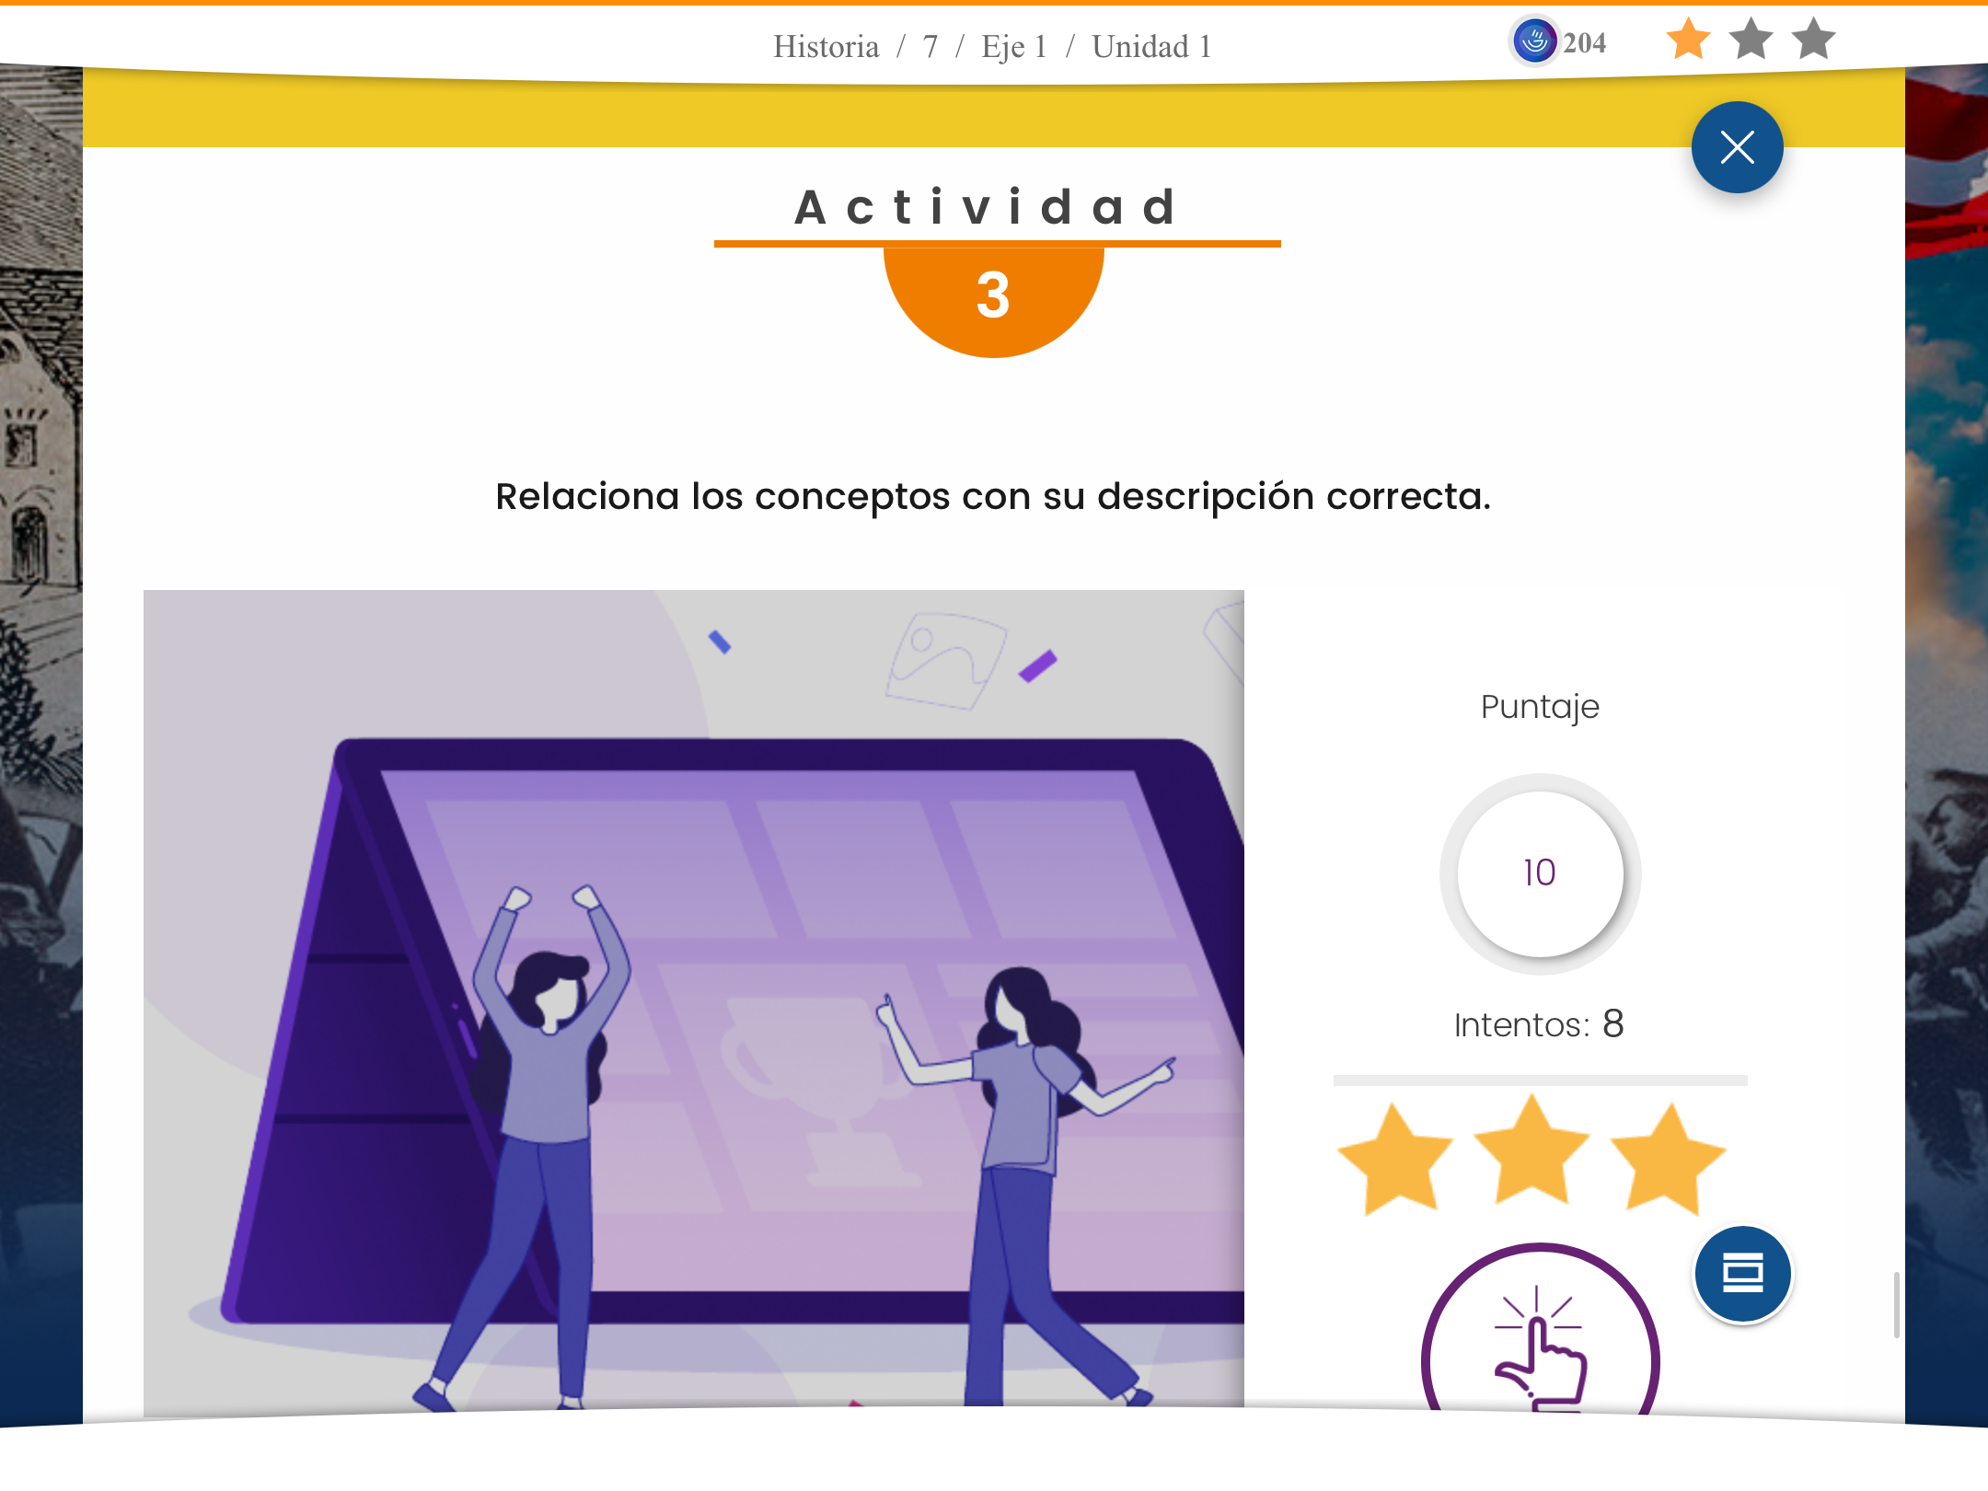Image resolution: width=1988 pixels, height=1491 pixels.
Task: Go to the Eje 1 breadcrumb
Action: (1013, 46)
